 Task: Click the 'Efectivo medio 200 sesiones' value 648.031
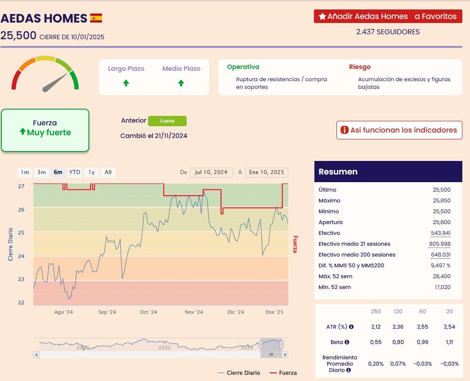[x=441, y=255]
